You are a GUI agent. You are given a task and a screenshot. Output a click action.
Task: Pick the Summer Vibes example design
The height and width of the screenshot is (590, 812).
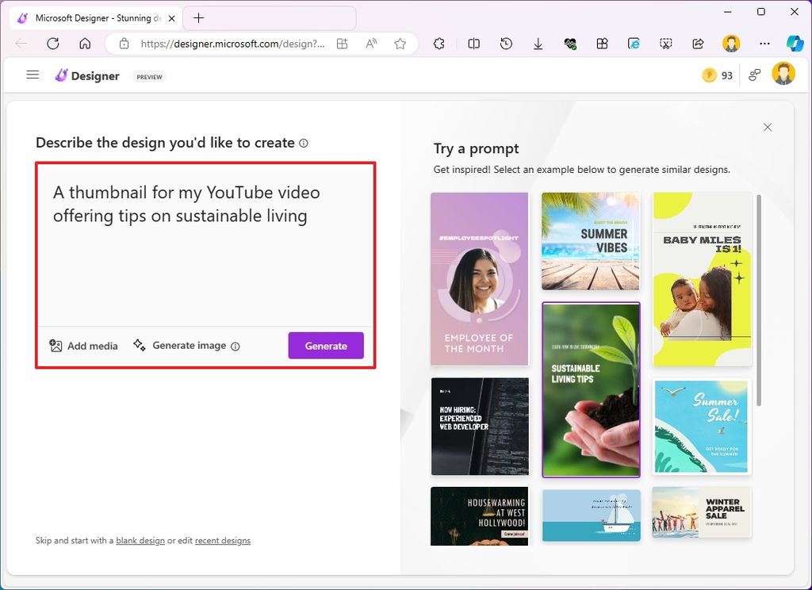pos(591,241)
